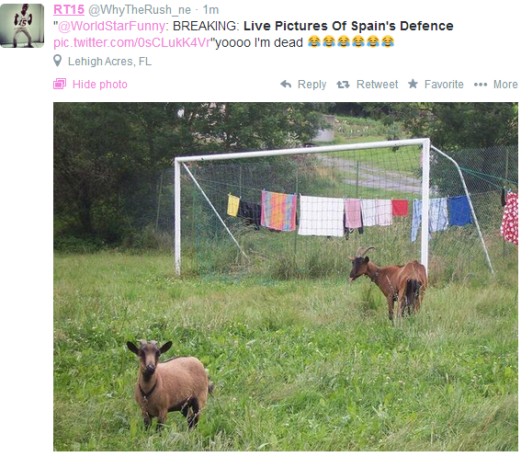Visit the @WorldStarFunny mention
The image size is (521, 468).
(111, 26)
